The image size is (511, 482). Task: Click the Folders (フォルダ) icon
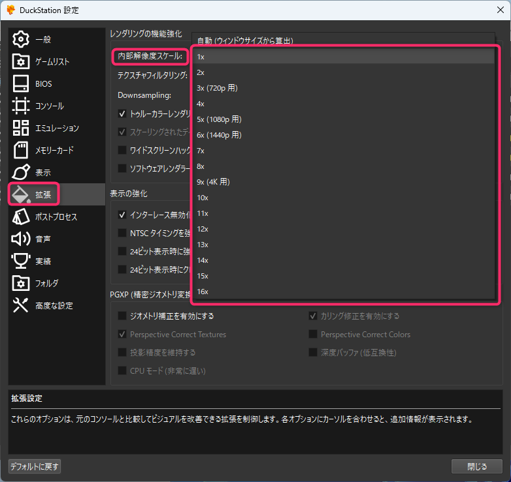(21, 283)
